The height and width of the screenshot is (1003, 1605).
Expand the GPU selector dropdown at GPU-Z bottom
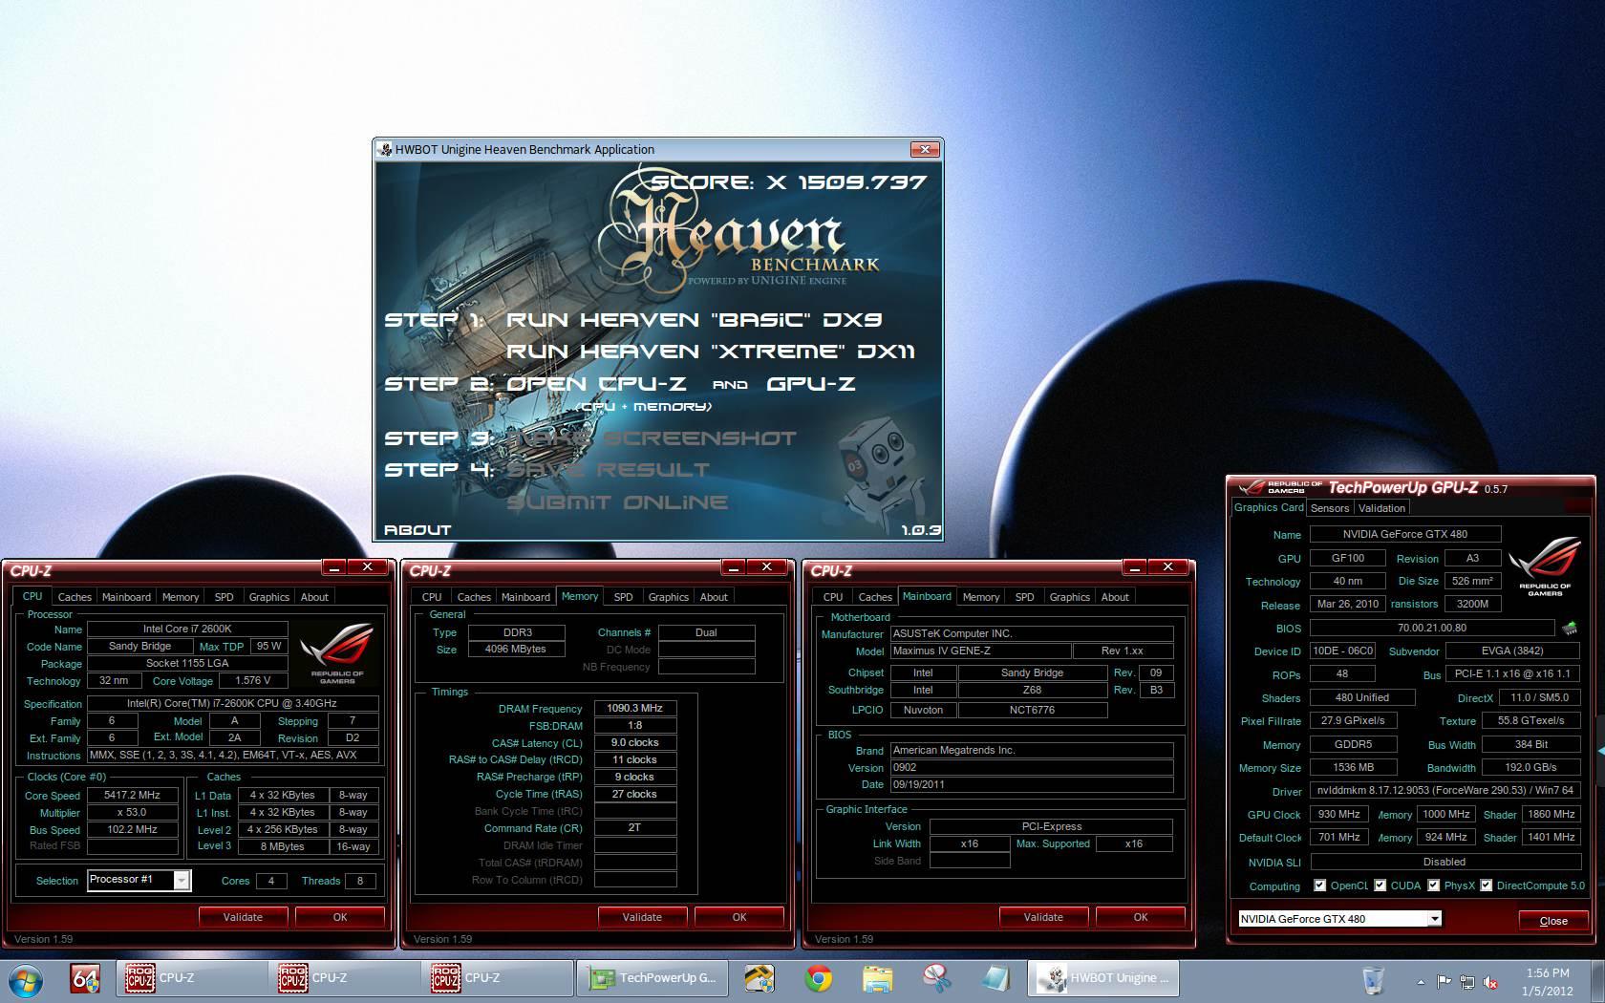click(1434, 919)
